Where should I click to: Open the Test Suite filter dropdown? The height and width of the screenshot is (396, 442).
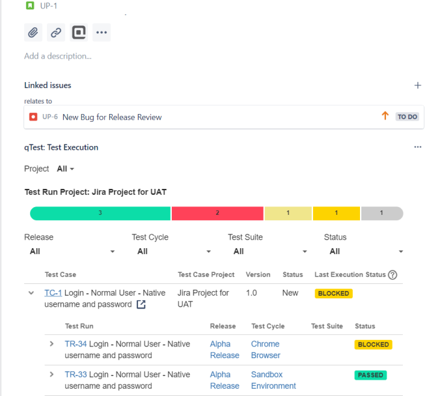click(268, 251)
